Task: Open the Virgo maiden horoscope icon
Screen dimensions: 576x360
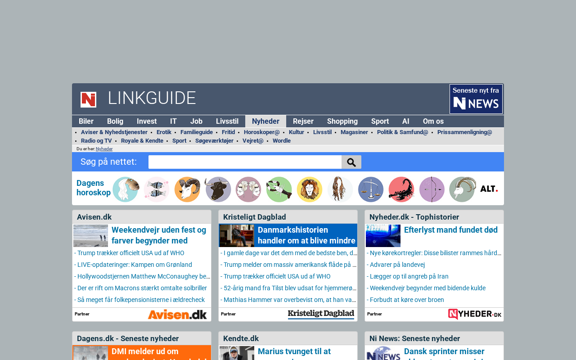Action: point(340,189)
